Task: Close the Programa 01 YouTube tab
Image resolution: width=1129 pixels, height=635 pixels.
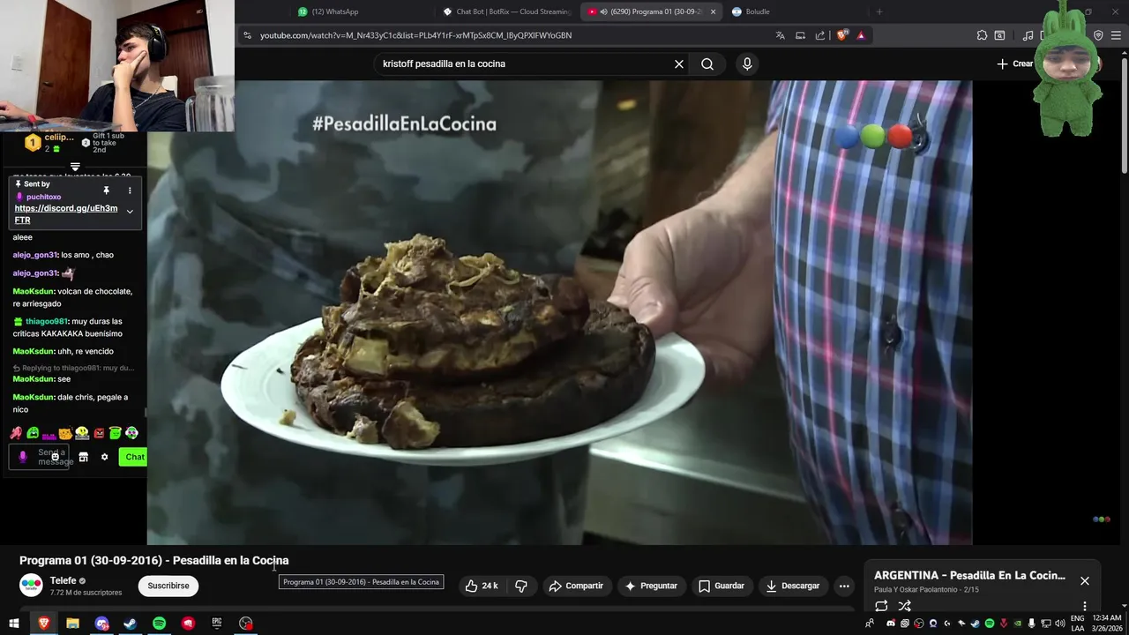Action: [713, 11]
